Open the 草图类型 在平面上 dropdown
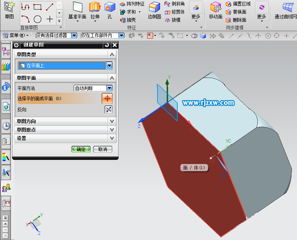 tap(109, 66)
